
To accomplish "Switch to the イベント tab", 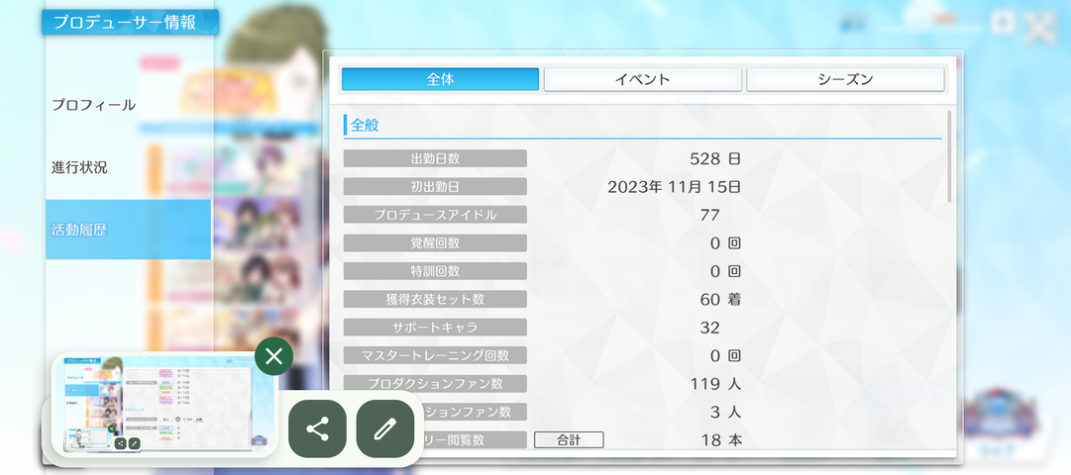I will [x=642, y=79].
